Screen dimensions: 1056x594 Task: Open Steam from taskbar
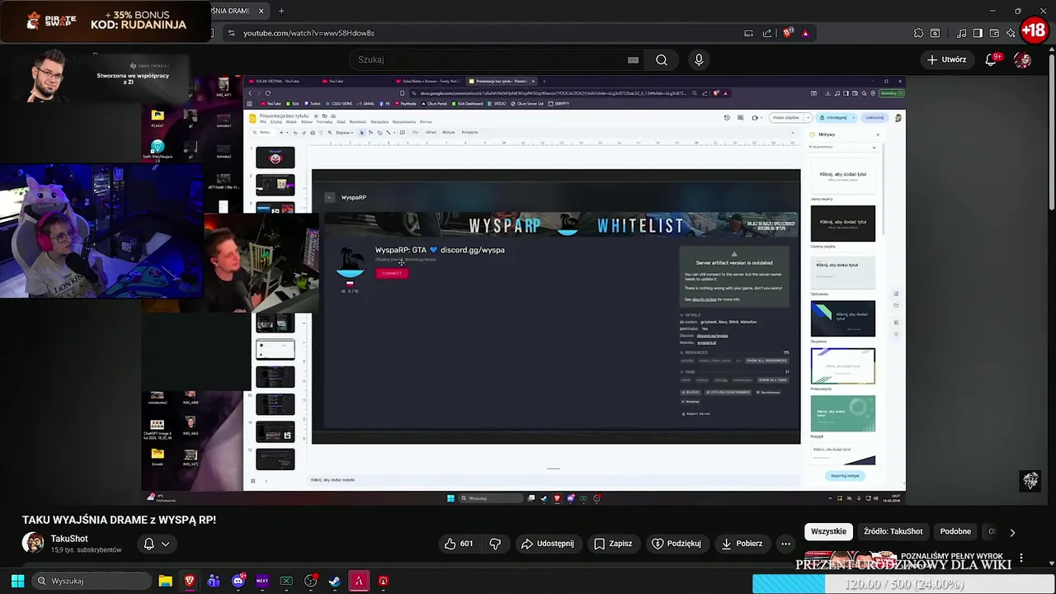(334, 581)
